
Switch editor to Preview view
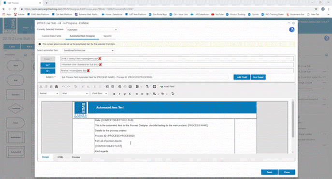point(76,157)
